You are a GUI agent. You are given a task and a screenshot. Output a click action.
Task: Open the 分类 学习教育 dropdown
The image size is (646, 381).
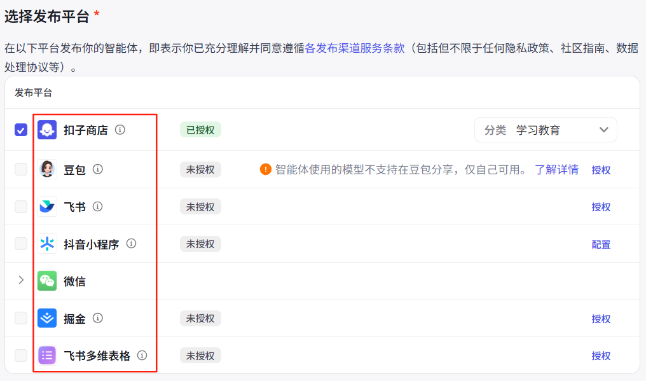click(546, 130)
